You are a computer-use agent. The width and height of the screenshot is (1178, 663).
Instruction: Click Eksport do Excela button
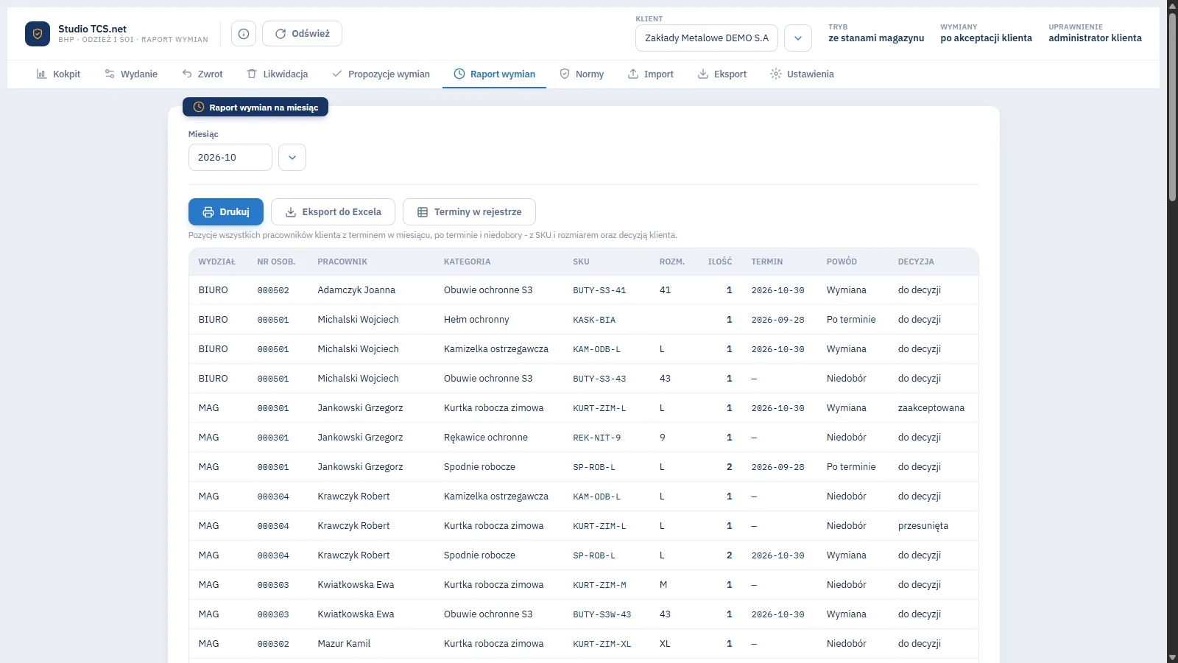(334, 212)
